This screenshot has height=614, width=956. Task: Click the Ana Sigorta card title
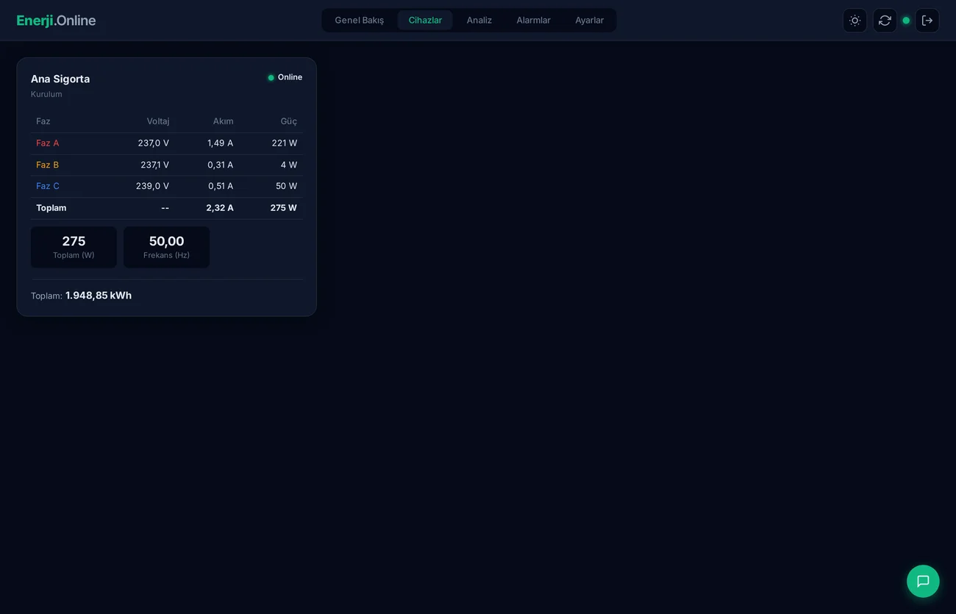[60, 78]
